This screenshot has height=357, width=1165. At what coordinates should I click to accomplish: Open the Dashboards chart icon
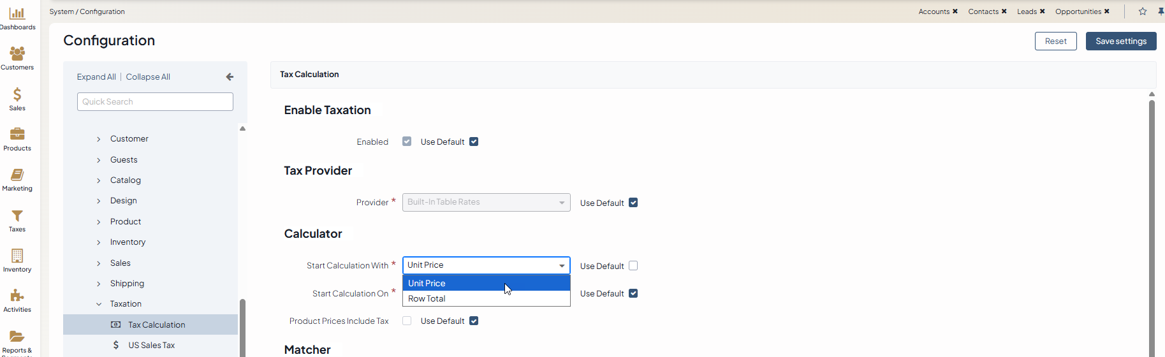pyautogui.click(x=17, y=13)
